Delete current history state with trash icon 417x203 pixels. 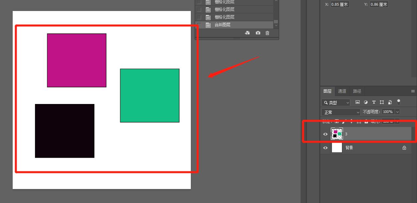click(267, 33)
